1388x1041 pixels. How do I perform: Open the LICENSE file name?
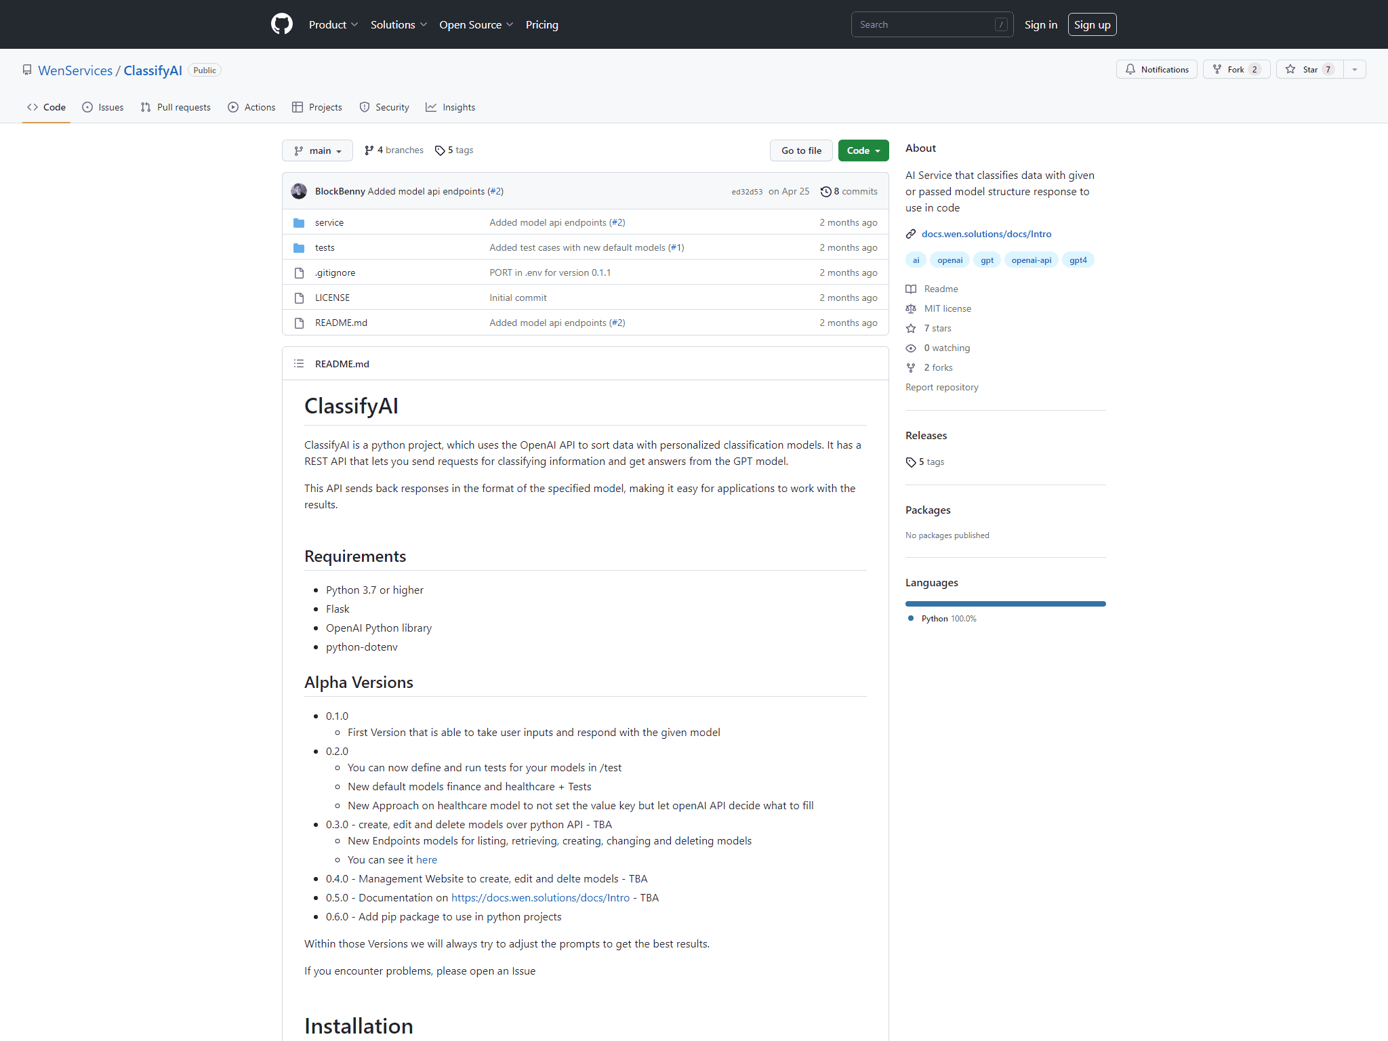tap(332, 298)
